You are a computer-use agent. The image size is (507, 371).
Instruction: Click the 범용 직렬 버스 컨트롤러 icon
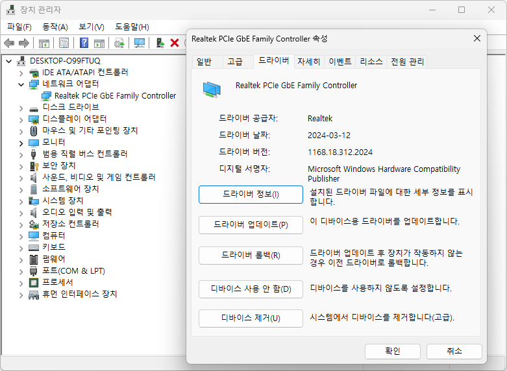pyautogui.click(x=33, y=154)
